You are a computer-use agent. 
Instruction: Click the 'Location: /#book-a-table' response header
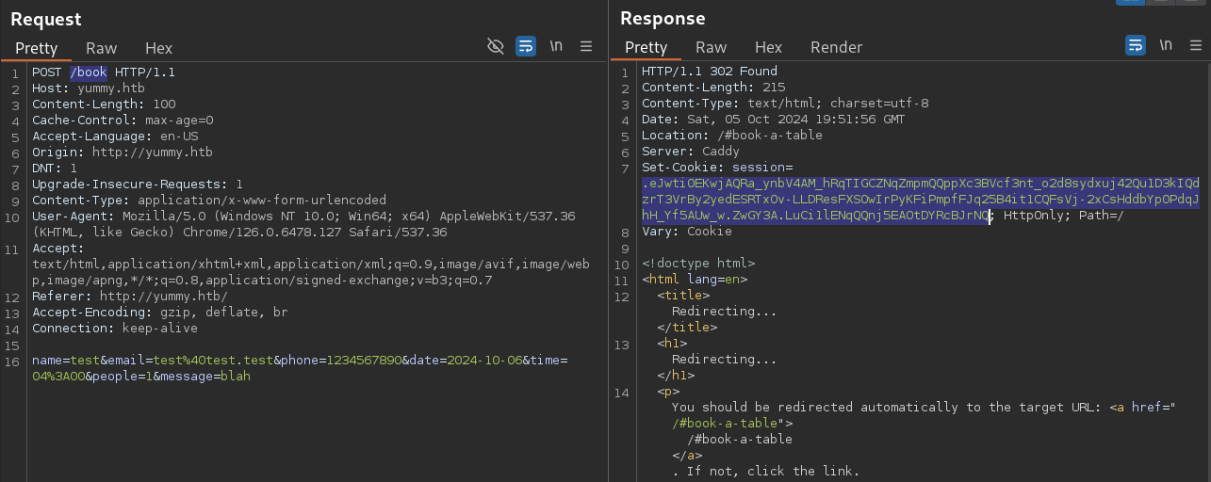coord(732,136)
